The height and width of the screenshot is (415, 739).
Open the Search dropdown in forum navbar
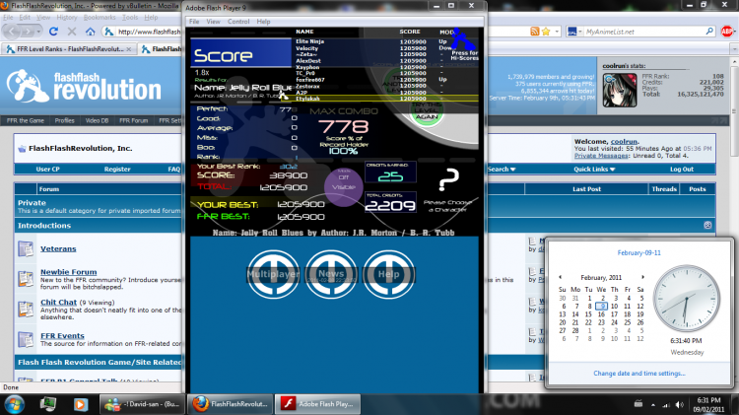coord(502,169)
